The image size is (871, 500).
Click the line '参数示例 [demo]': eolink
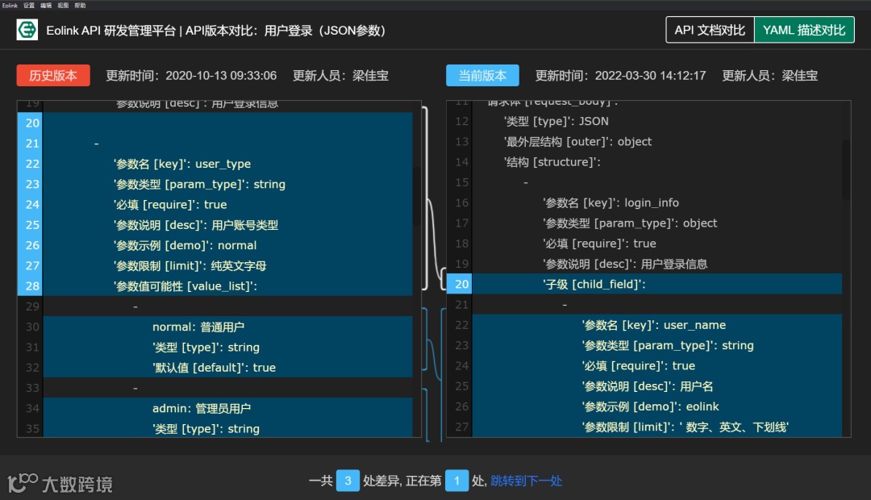[x=650, y=406]
